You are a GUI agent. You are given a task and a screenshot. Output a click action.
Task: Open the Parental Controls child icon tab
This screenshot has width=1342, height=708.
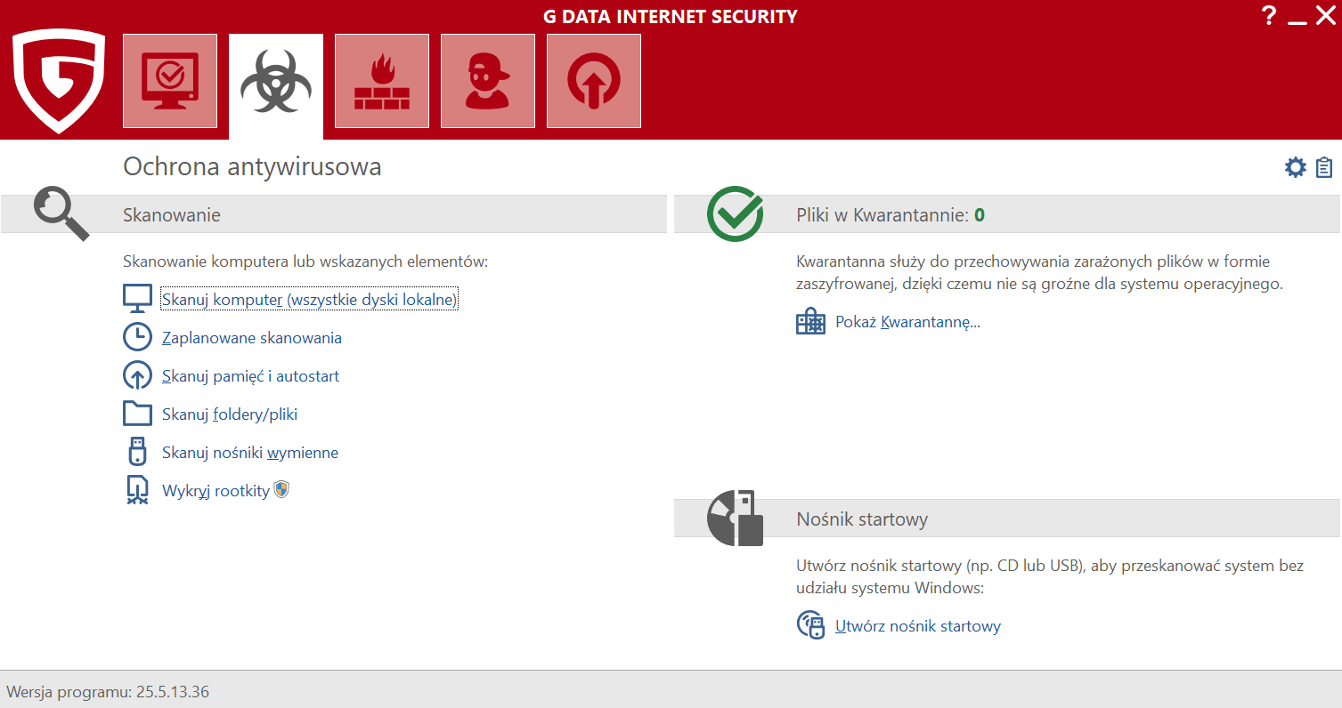point(487,81)
